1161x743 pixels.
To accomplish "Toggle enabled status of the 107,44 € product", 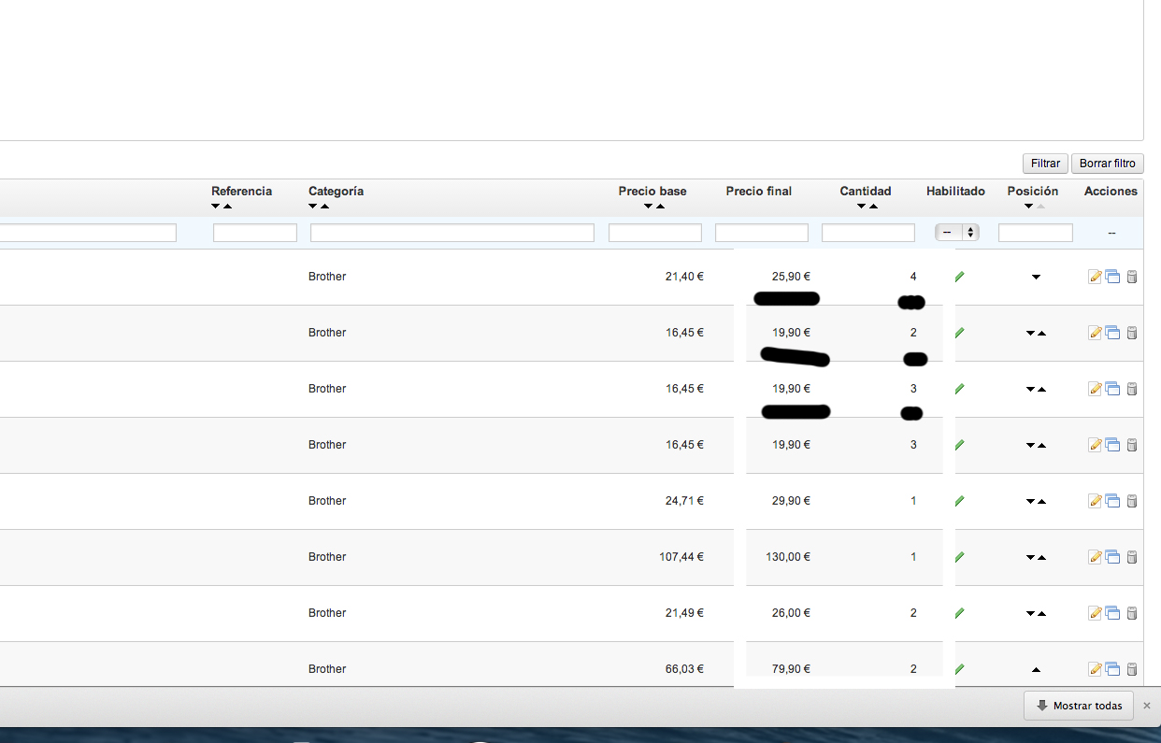I will click(959, 557).
